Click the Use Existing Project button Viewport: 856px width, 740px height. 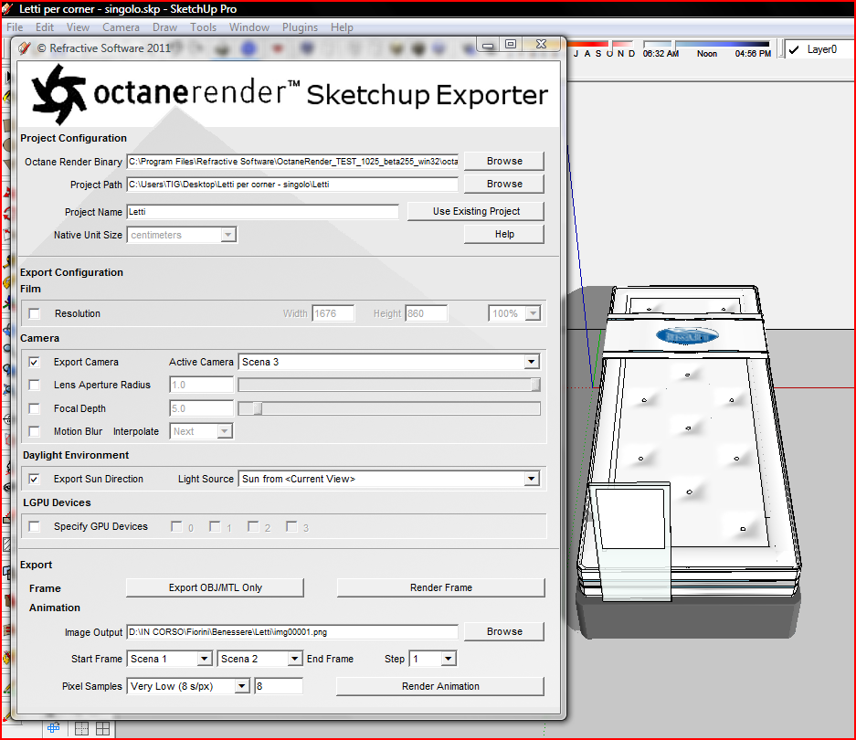(475, 211)
